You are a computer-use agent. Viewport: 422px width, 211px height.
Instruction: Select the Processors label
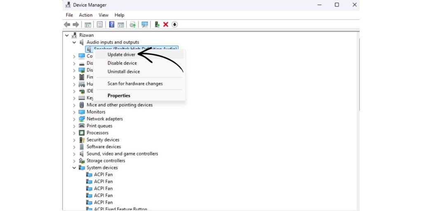(97, 133)
